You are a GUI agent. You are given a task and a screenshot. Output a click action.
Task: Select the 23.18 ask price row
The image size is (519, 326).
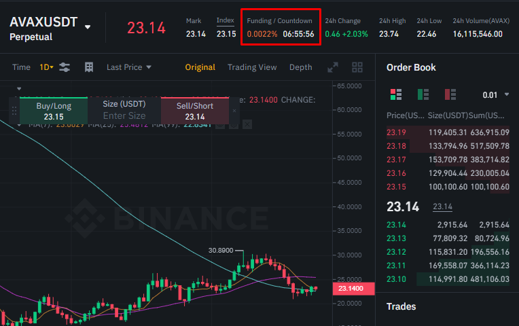tap(448, 146)
